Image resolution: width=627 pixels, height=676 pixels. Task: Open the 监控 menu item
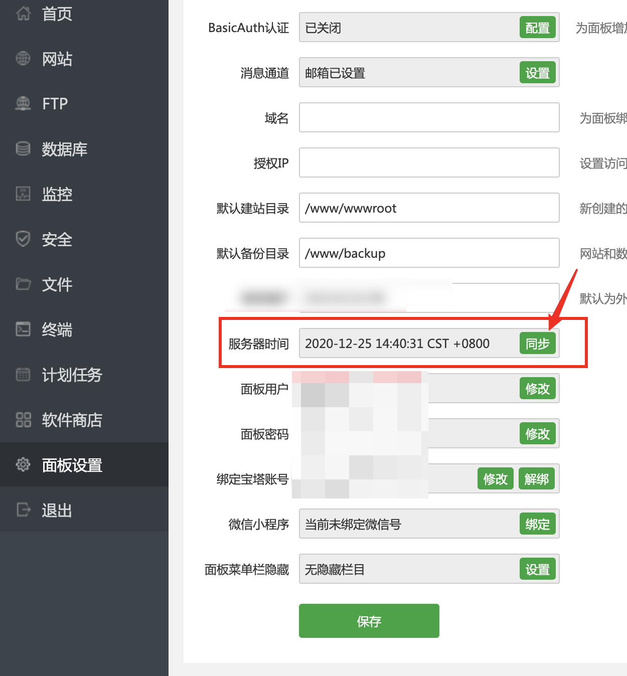(84, 194)
